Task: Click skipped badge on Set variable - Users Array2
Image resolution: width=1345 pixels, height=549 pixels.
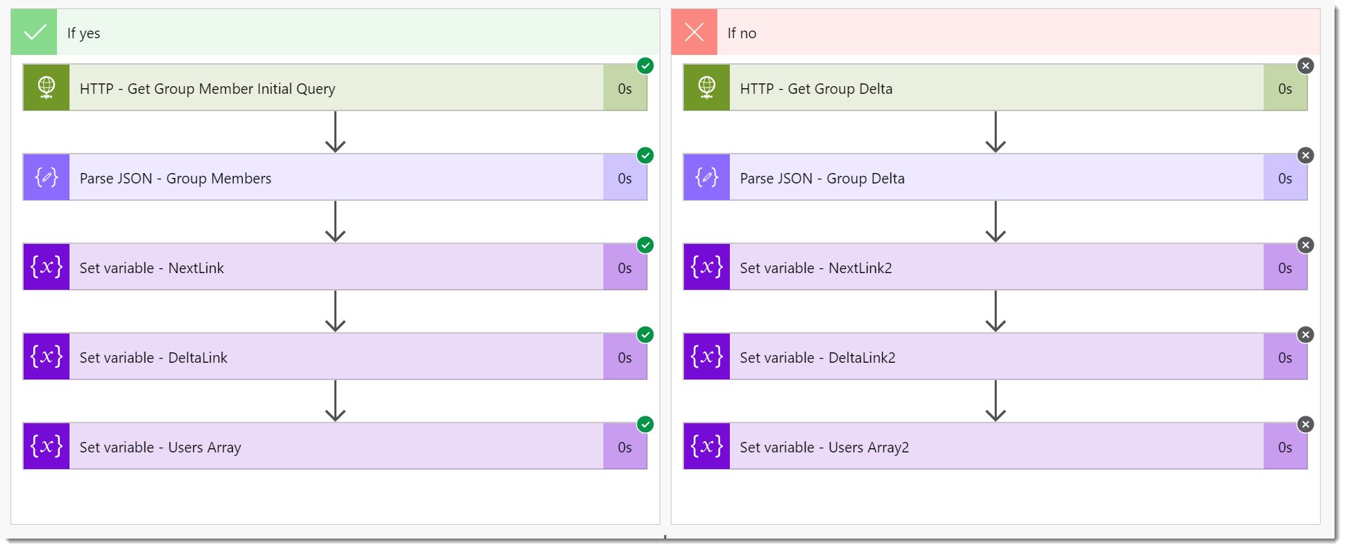Action: pos(1306,425)
